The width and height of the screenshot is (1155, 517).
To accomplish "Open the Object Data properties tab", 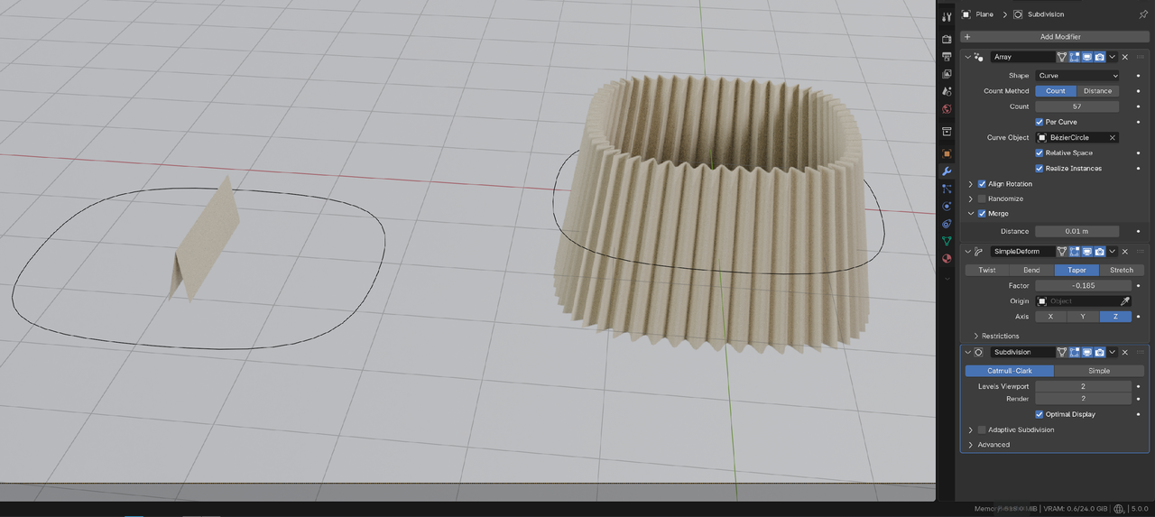I will [x=947, y=241].
